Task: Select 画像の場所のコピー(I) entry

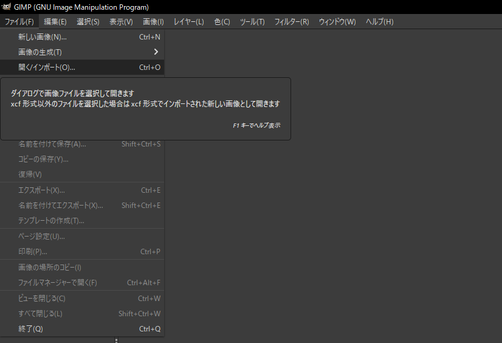Action: (x=82, y=268)
